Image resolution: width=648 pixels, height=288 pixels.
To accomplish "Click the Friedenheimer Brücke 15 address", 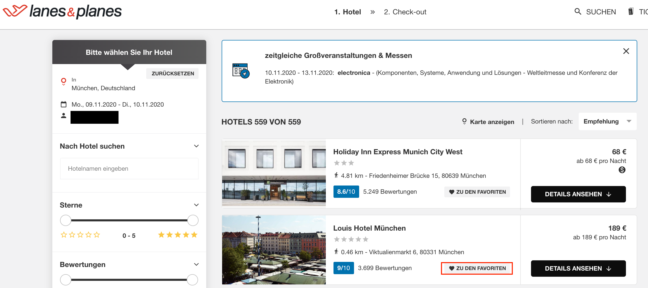I will click(427, 176).
